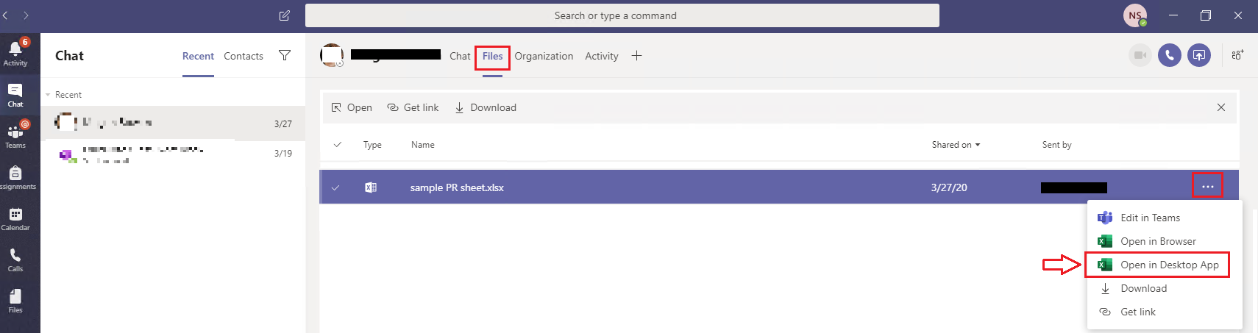Open Calls in the left sidebar
This screenshot has height=333, width=1258.
15,259
